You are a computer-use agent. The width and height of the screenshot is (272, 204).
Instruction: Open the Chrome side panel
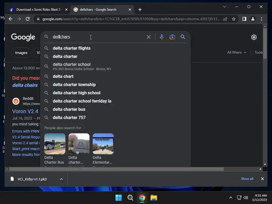click(x=244, y=19)
